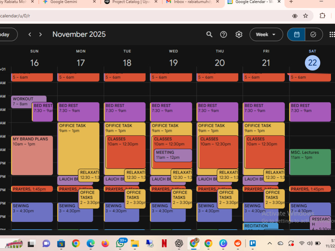The image size is (335, 251).
Task: Open Wednesday's RELAXATION 12:30 event
Action: pos(181,175)
